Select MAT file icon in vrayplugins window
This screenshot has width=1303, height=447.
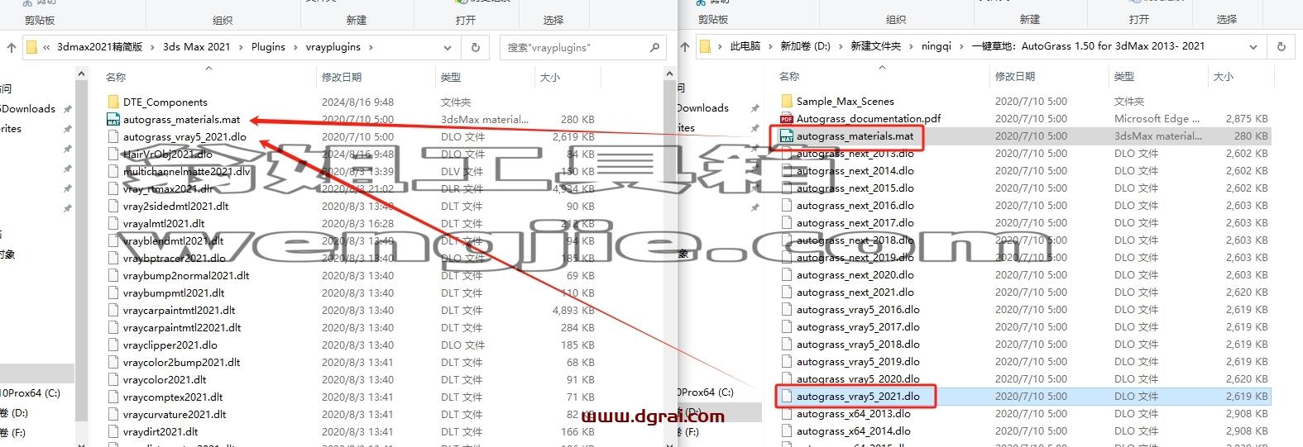click(x=114, y=119)
